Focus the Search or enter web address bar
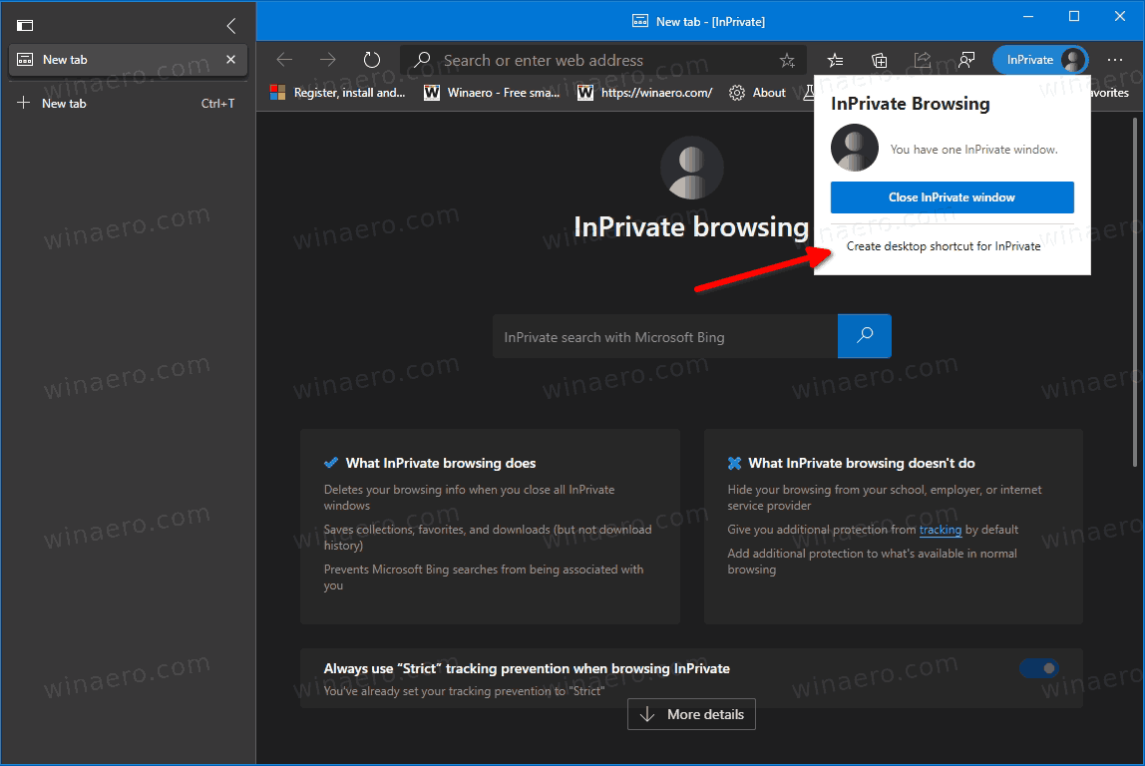Screen dimensions: 1145x766 603,60
